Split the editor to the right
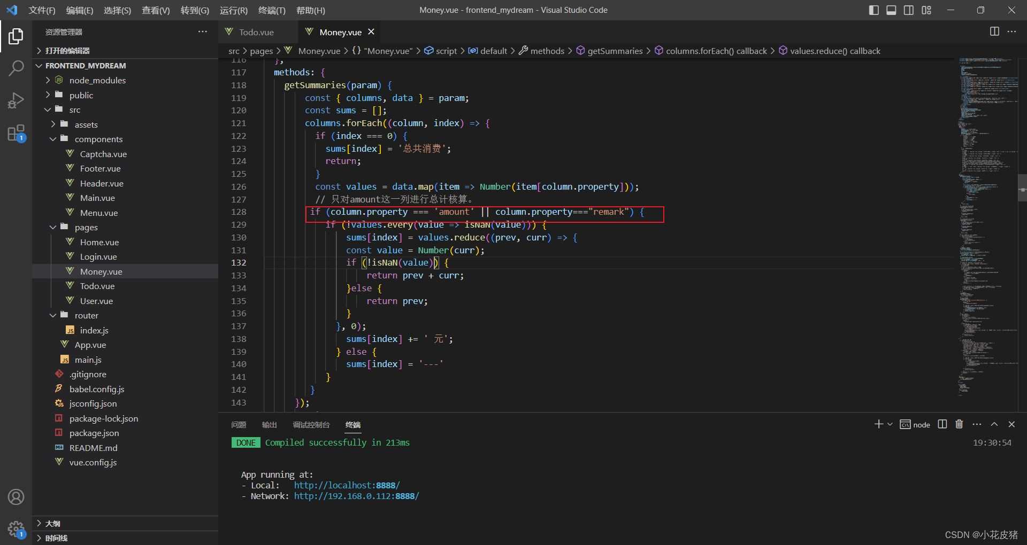Viewport: 1027px width, 545px height. (x=994, y=32)
